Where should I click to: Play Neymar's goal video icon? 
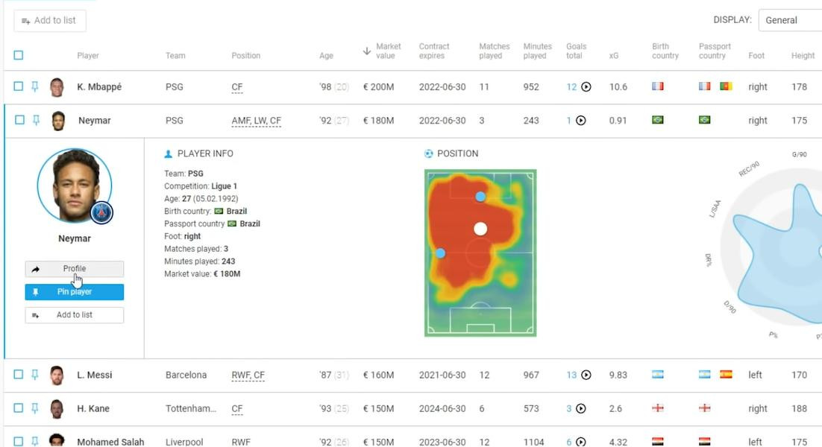[581, 121]
